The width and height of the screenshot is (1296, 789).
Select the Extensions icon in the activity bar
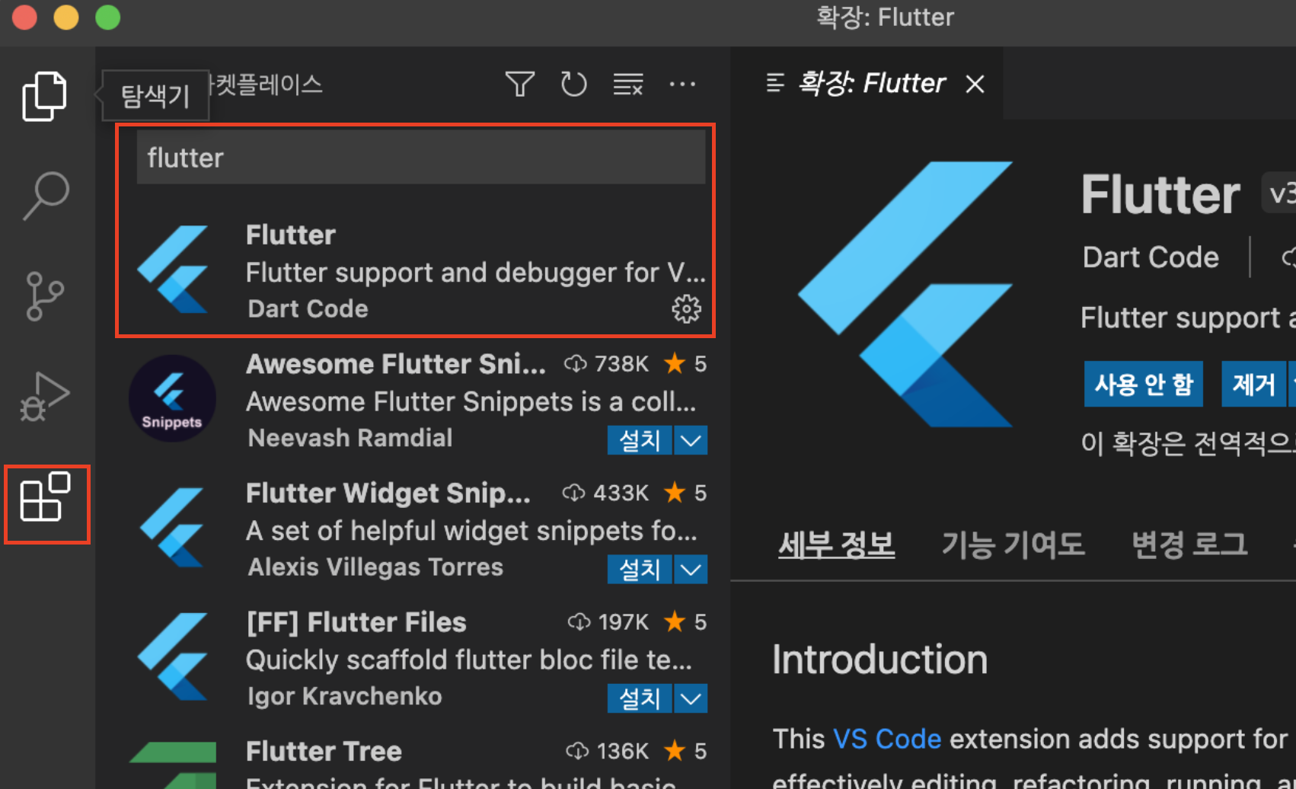[46, 503]
